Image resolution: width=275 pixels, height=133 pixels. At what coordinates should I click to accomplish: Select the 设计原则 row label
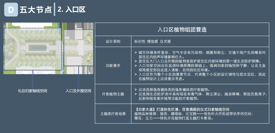(113, 42)
